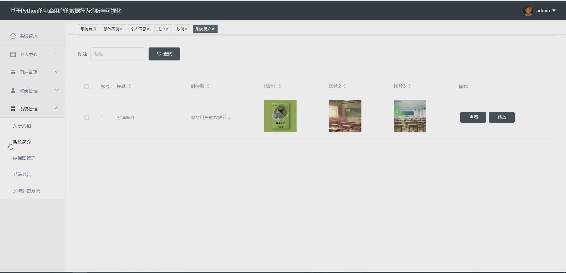Sort by 图片3 column arrows

coord(409,86)
